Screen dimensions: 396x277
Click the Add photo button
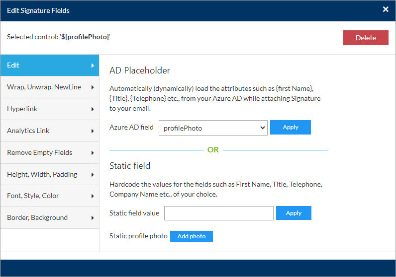point(192,236)
